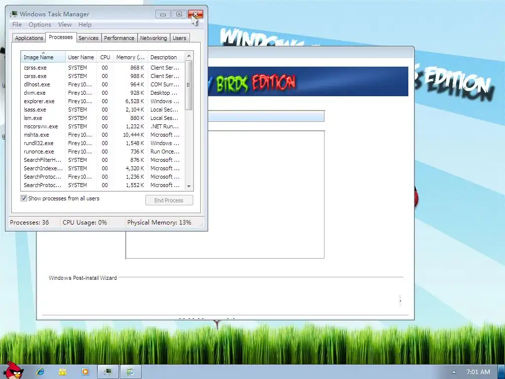Screen dimensions: 505x379
Task: Click the Angry Birds Start button
Action: [13, 371]
